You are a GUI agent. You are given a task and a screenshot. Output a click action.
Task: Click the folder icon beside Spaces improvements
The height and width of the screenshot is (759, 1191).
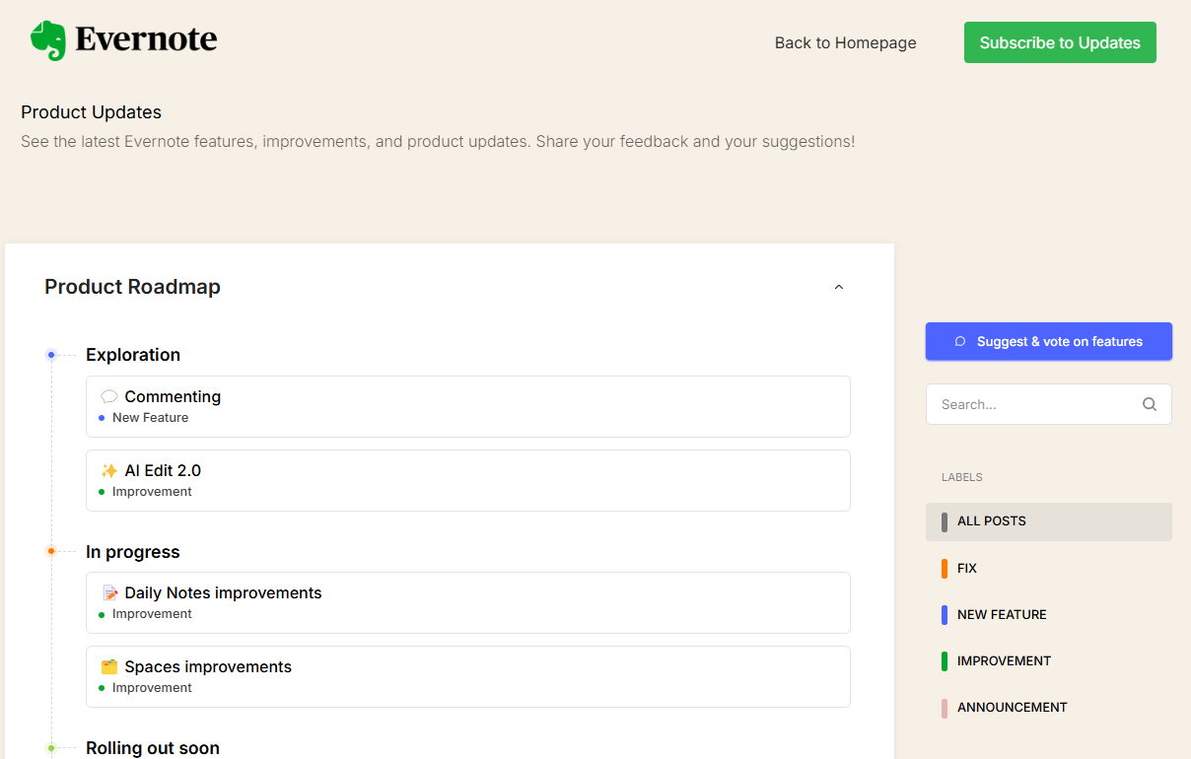(109, 667)
